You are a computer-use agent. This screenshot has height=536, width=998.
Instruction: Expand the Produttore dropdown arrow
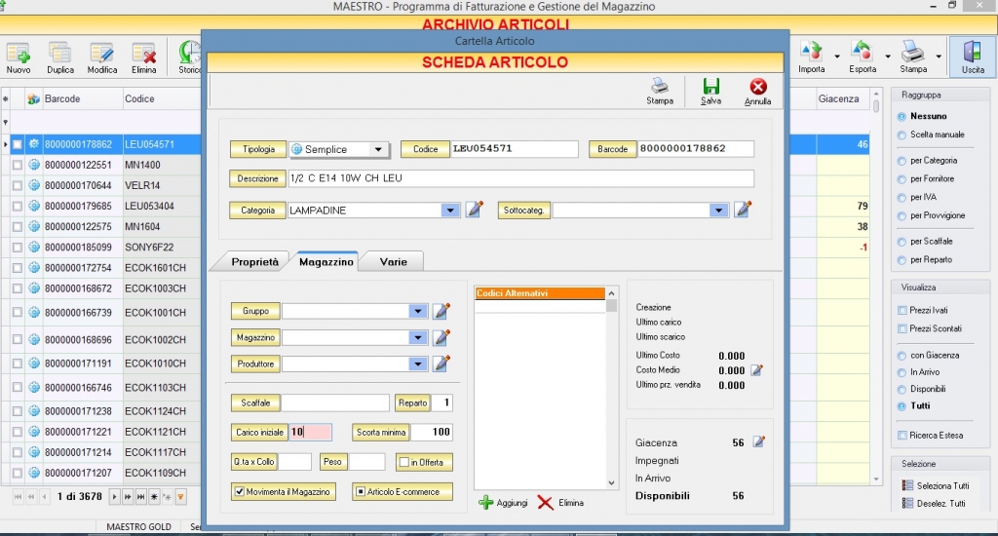(x=417, y=364)
